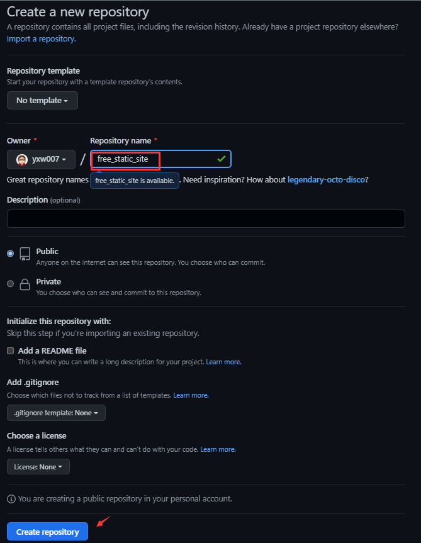
Task: Select the Private radio button
Action: coord(11,284)
